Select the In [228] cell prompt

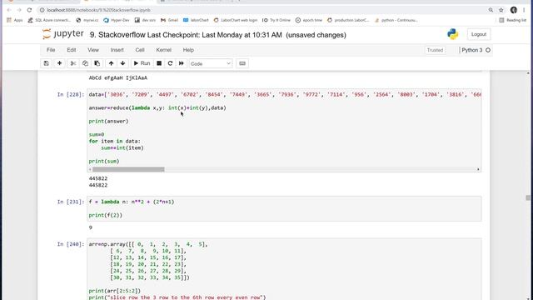pyautogui.click(x=70, y=94)
